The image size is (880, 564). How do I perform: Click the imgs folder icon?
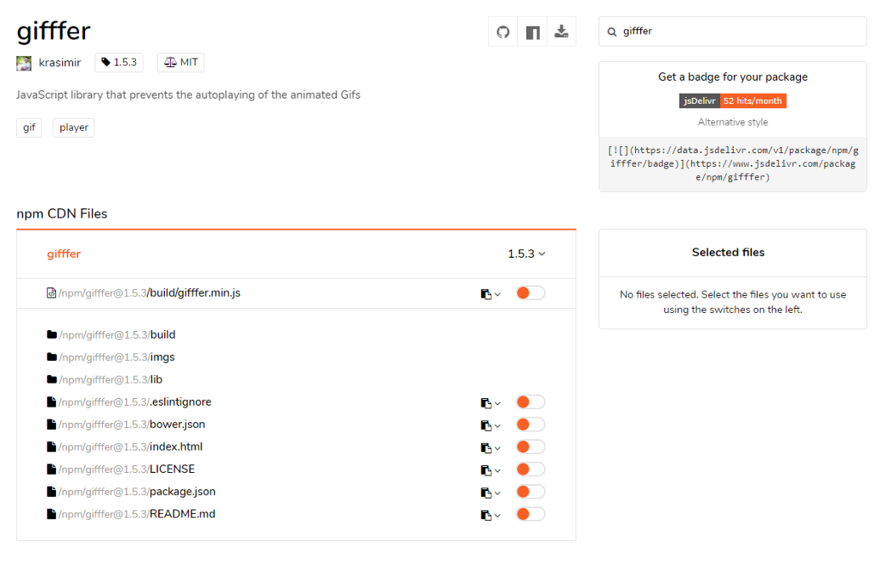[x=52, y=357]
